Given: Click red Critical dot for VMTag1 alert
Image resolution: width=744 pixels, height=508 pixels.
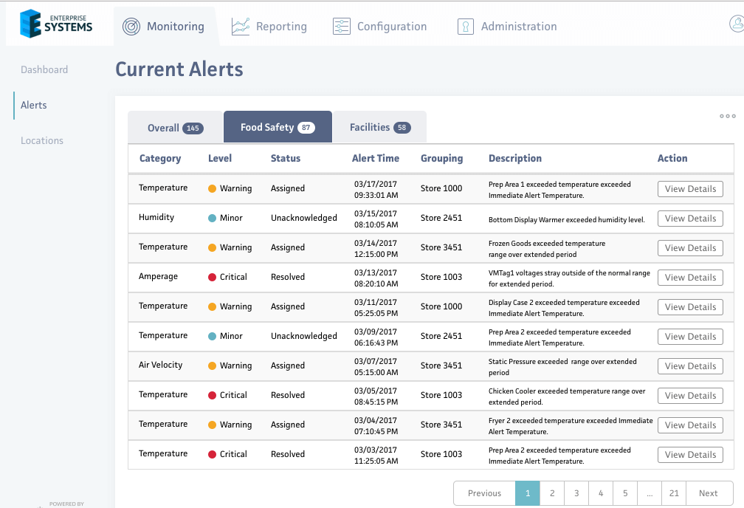Looking at the screenshot, I should tap(212, 278).
